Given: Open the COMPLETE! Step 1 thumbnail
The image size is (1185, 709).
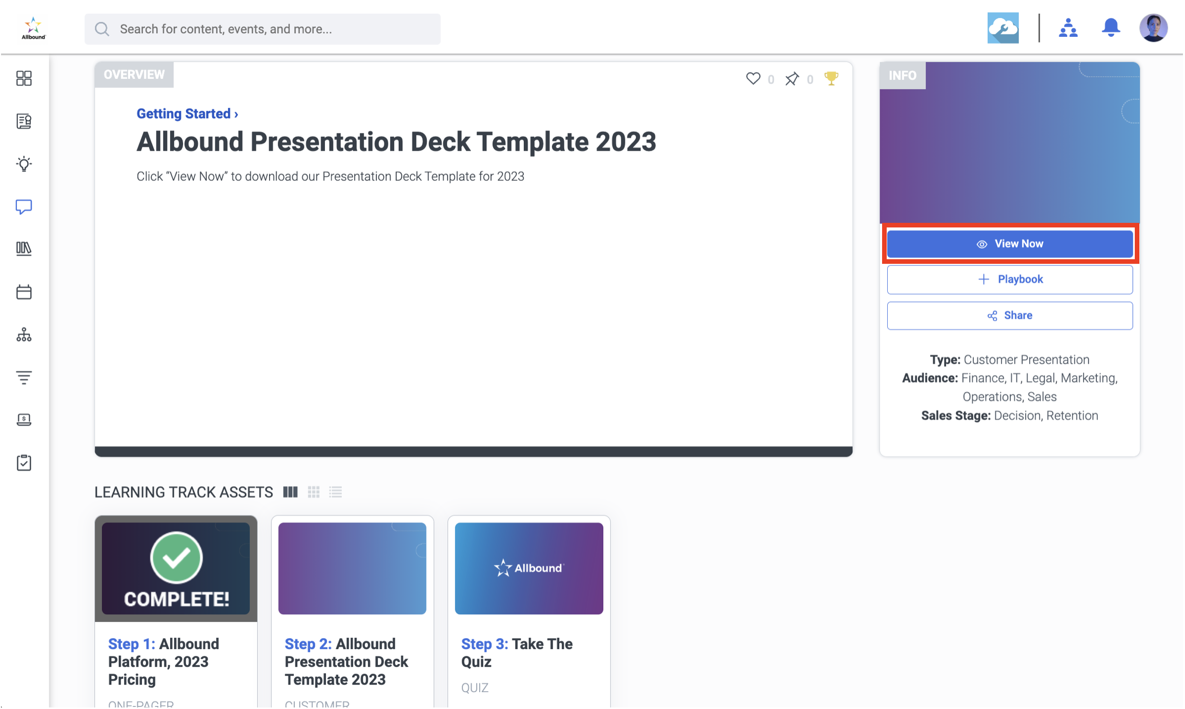Looking at the screenshot, I should (x=176, y=569).
